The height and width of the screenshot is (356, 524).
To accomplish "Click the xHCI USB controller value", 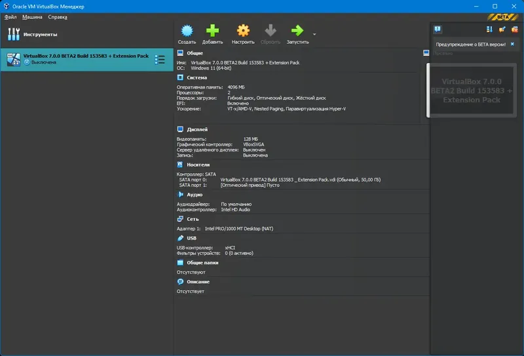I will (230, 248).
